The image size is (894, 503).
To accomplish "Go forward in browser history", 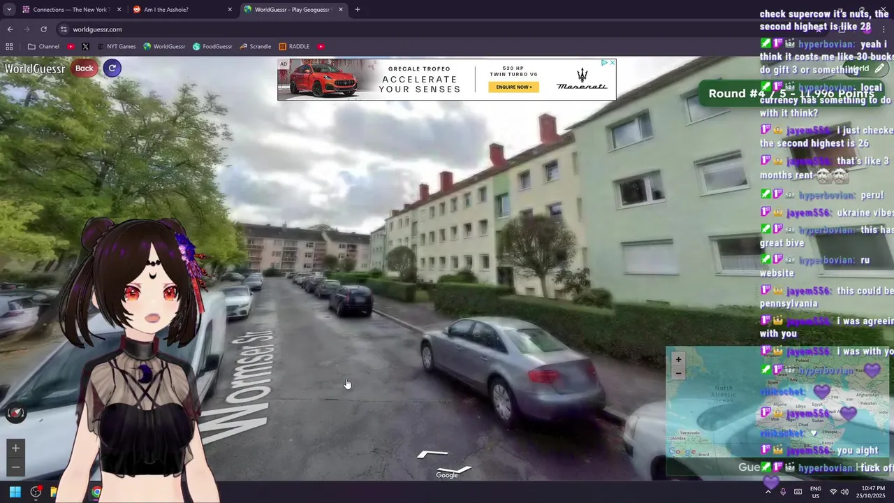I will 27,29.
